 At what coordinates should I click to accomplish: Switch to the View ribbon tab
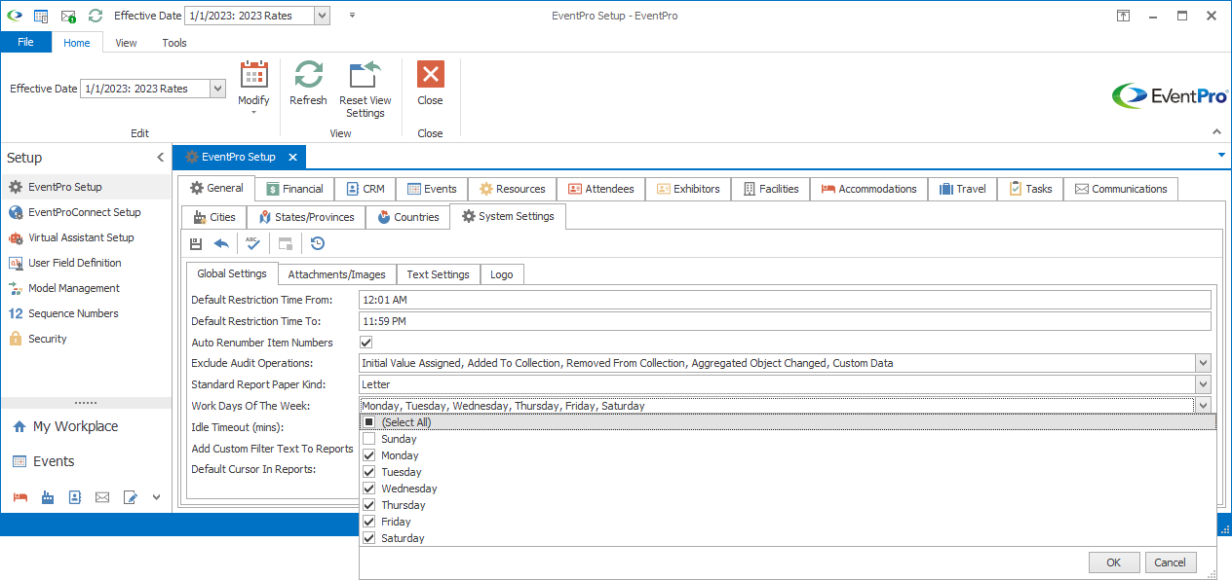pos(126,43)
